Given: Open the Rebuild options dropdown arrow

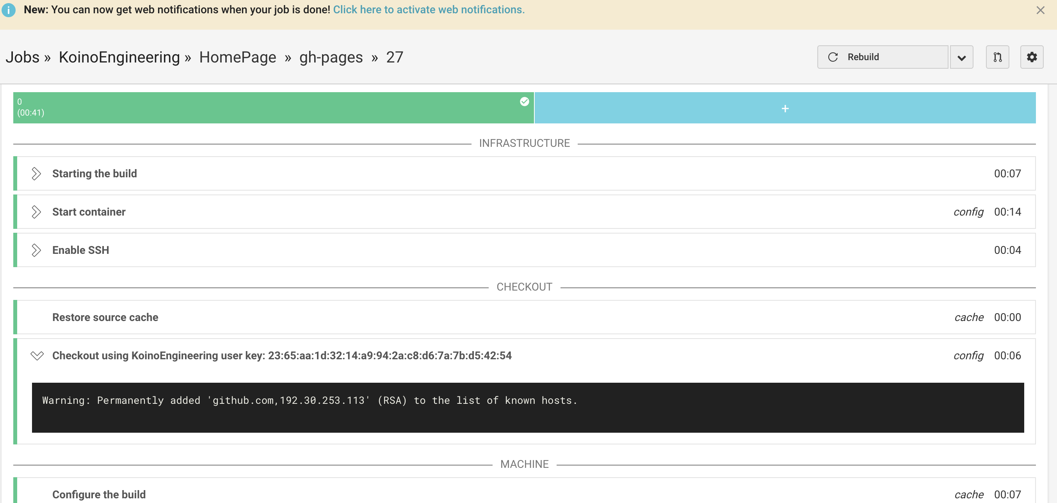Looking at the screenshot, I should tap(961, 57).
